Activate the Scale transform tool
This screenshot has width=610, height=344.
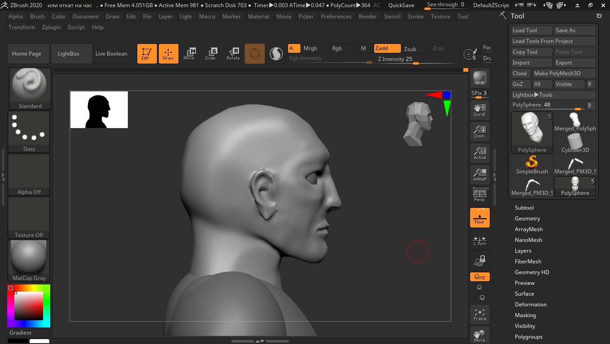point(210,54)
